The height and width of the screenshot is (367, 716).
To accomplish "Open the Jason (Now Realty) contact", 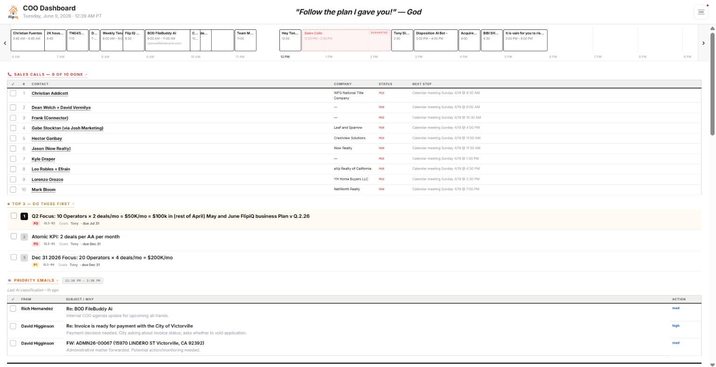I will tap(51, 149).
